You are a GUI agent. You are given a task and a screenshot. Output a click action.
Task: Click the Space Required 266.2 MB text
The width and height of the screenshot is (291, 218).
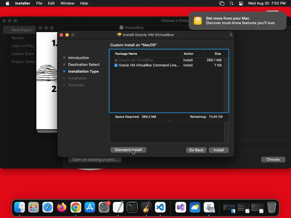coord(135,117)
